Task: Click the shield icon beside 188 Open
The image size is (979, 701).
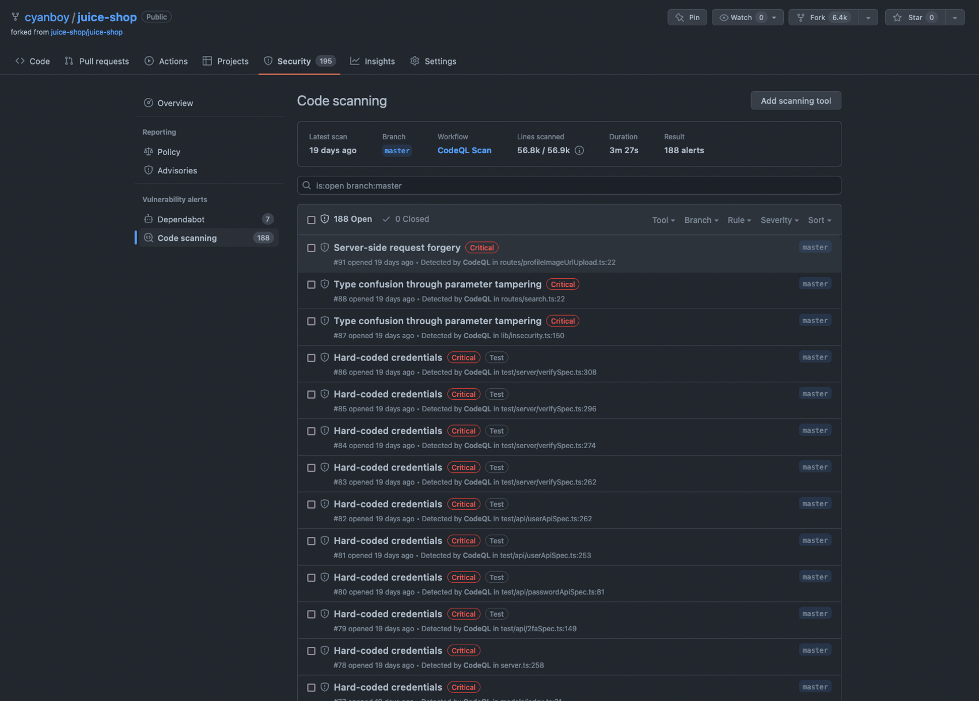Action: (x=325, y=219)
